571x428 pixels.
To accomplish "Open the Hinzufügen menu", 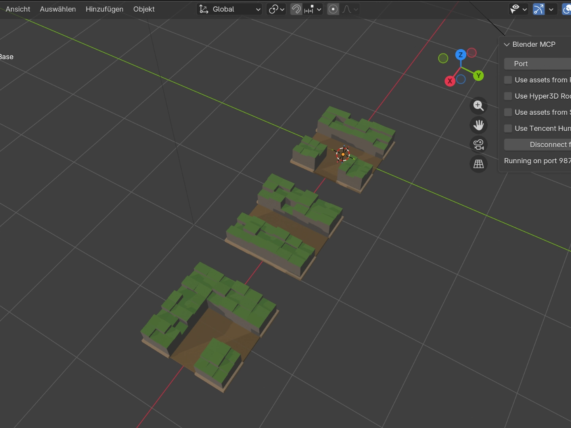I will pyautogui.click(x=104, y=9).
